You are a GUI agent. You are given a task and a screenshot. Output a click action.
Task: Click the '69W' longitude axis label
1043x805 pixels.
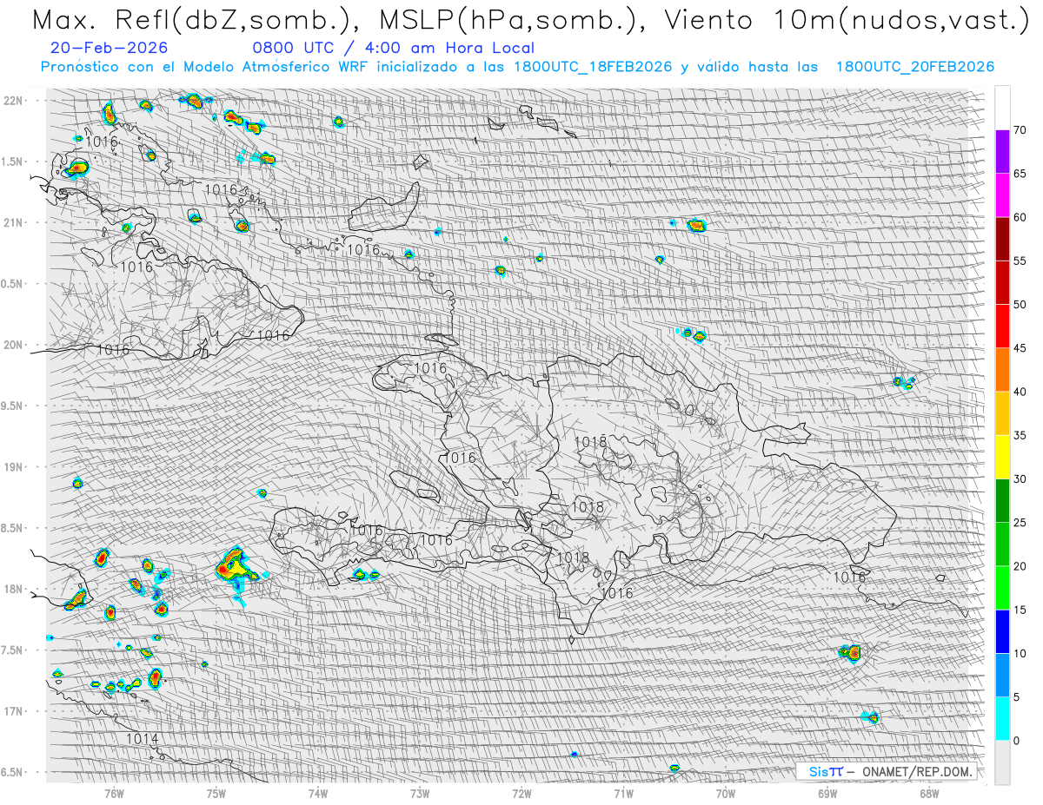coord(827,794)
